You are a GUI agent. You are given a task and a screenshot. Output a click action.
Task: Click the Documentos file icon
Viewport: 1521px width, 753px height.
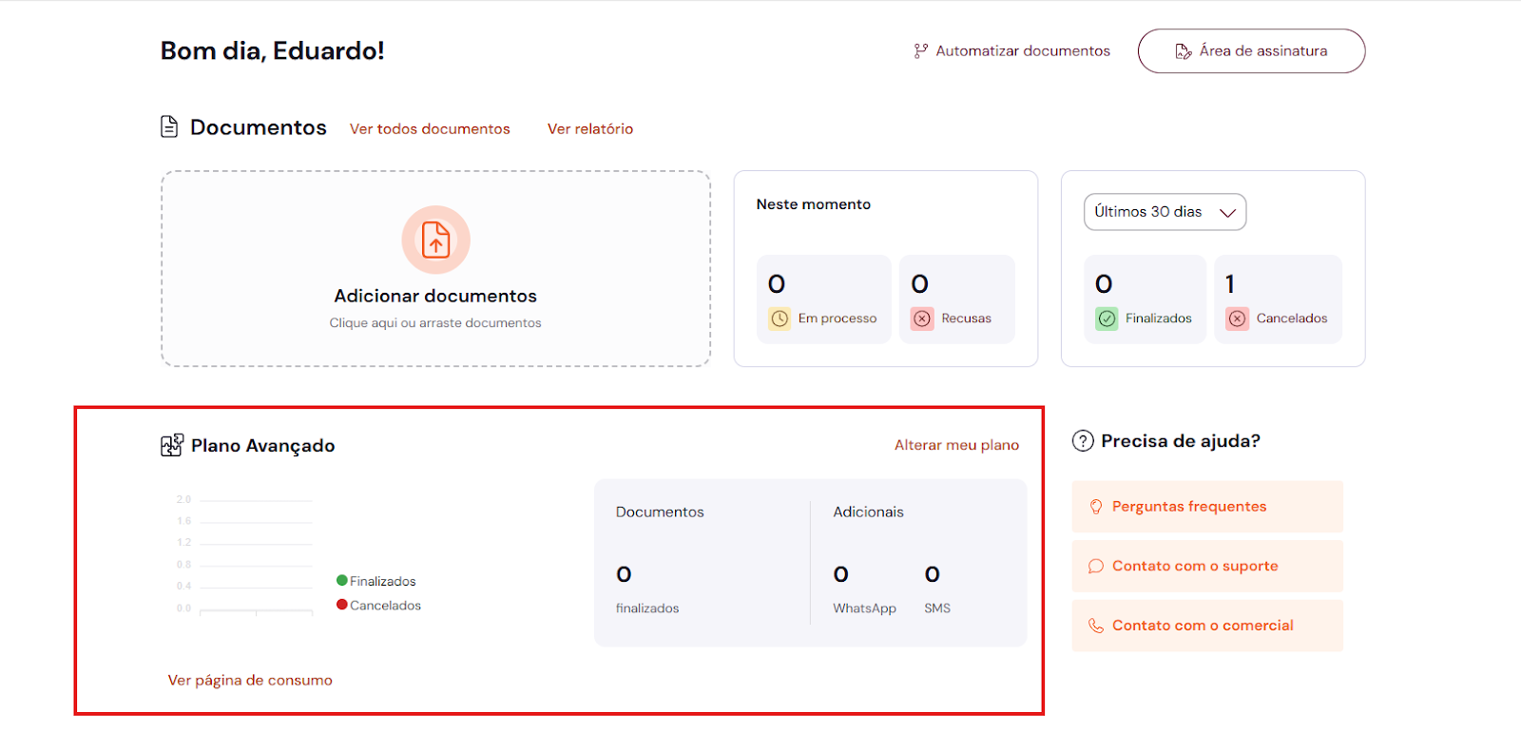(x=169, y=126)
